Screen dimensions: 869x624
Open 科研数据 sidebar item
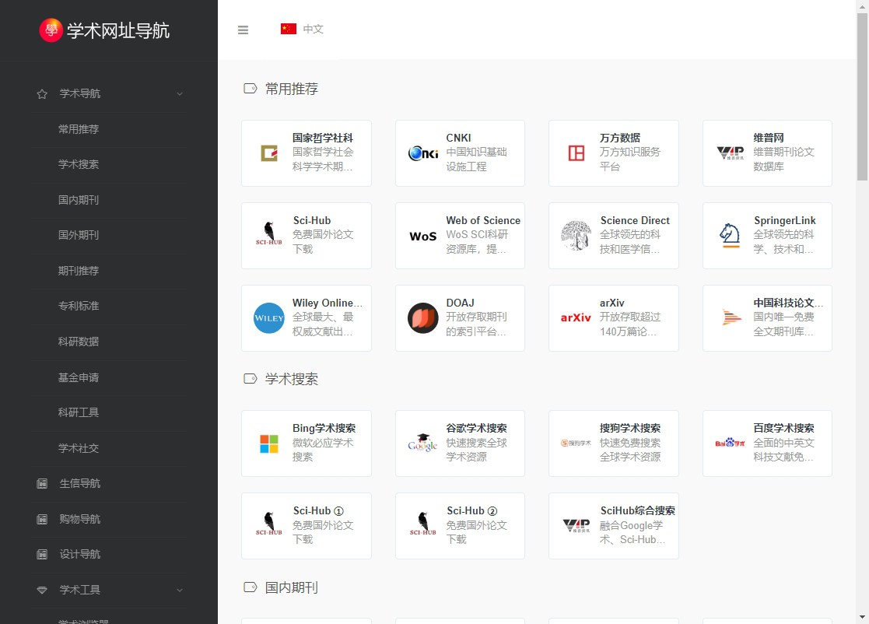[x=79, y=342]
